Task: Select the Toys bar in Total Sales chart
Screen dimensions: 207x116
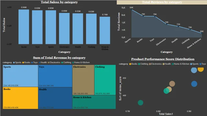Action: click(38, 27)
